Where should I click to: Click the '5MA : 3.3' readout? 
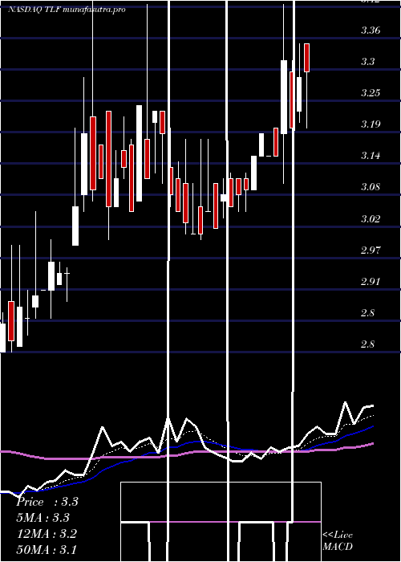pos(43,518)
